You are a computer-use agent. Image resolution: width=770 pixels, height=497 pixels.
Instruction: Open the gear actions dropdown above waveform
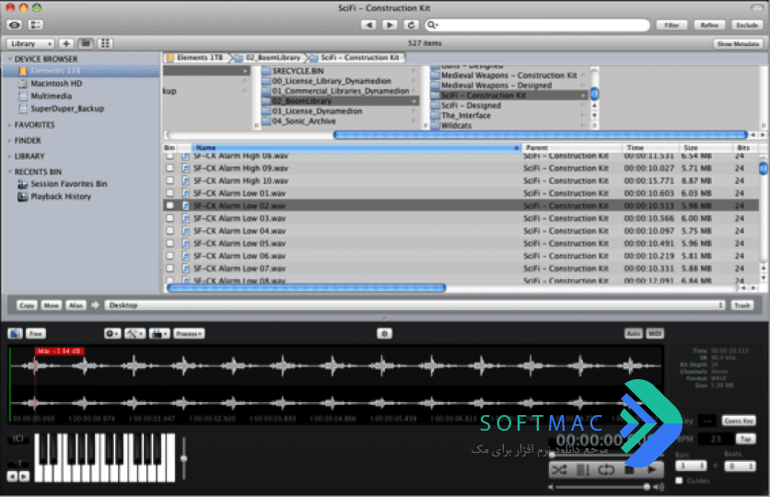point(112,333)
